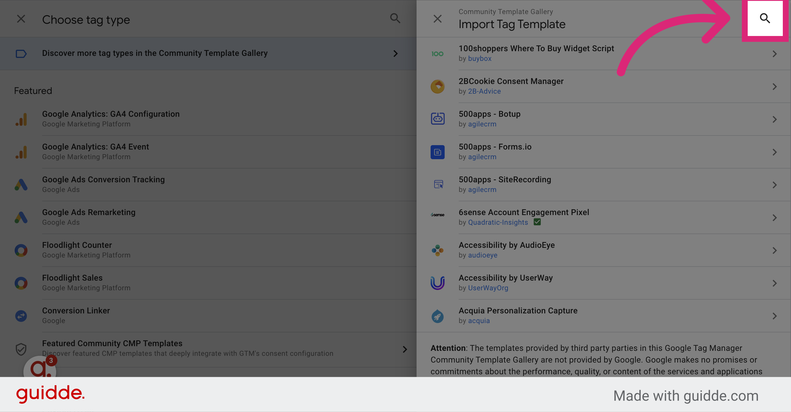Screen dimensions: 791x412
Task: Expand chevron on Discover more tag types row
Action: click(395, 54)
